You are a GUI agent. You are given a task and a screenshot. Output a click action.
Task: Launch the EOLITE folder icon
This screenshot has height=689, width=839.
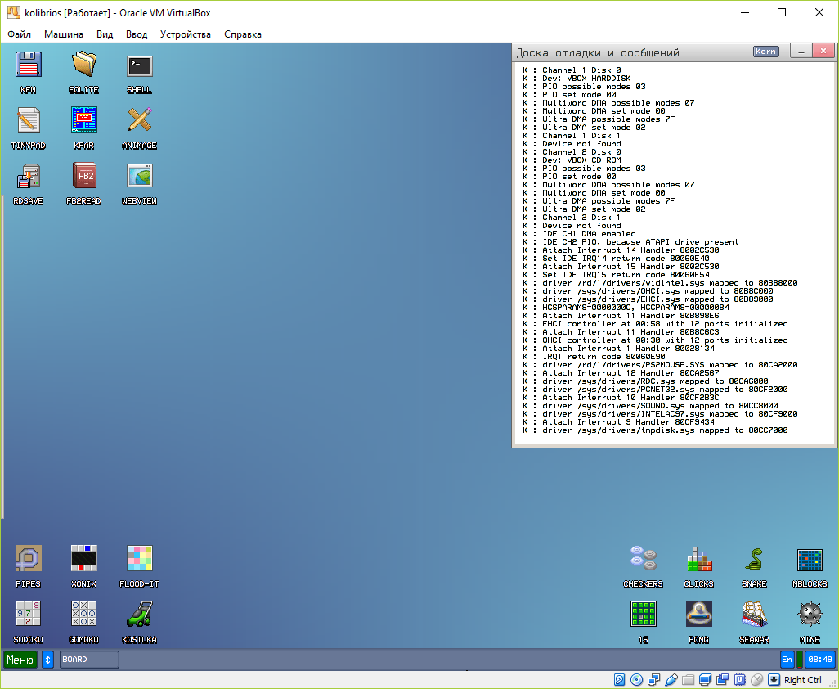[x=83, y=65]
